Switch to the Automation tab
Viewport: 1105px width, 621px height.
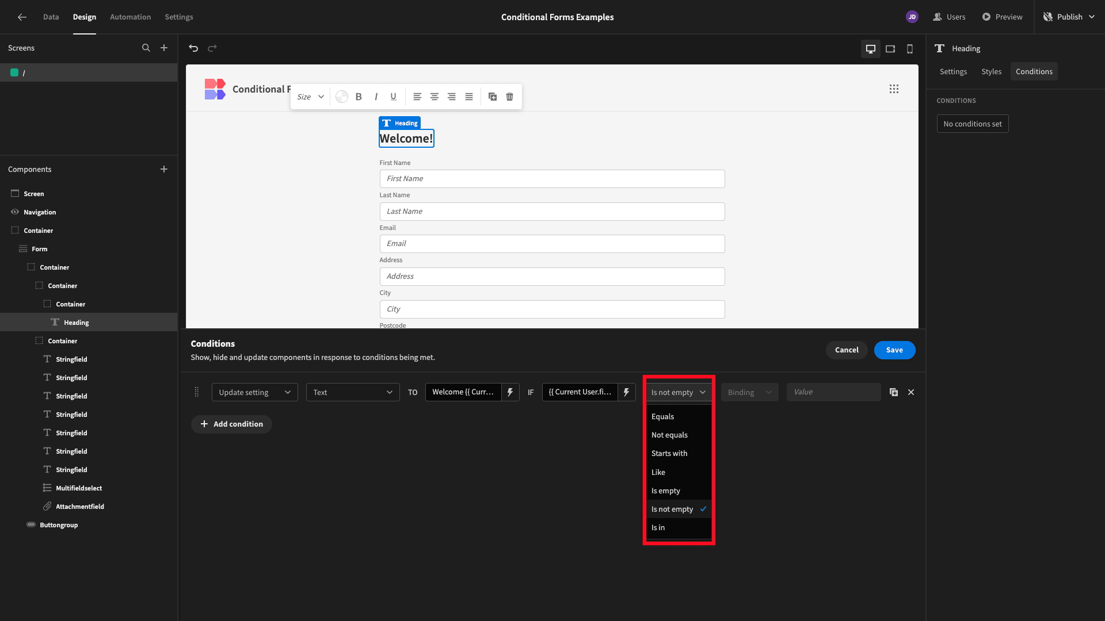(x=130, y=17)
